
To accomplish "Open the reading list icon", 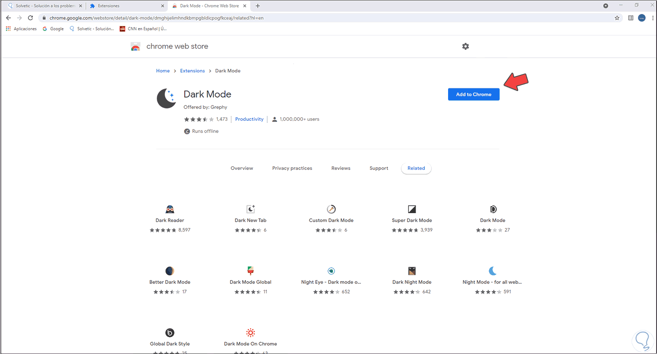I will tap(631, 18).
